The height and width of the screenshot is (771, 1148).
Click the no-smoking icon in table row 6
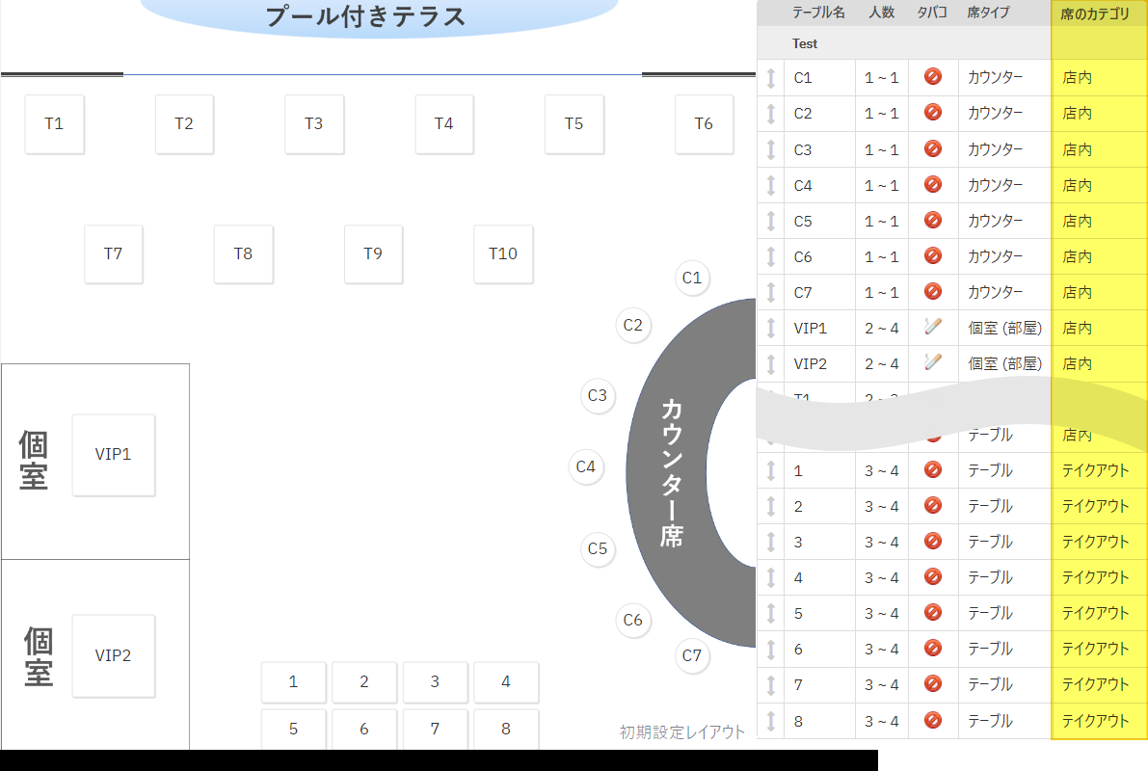click(x=933, y=648)
